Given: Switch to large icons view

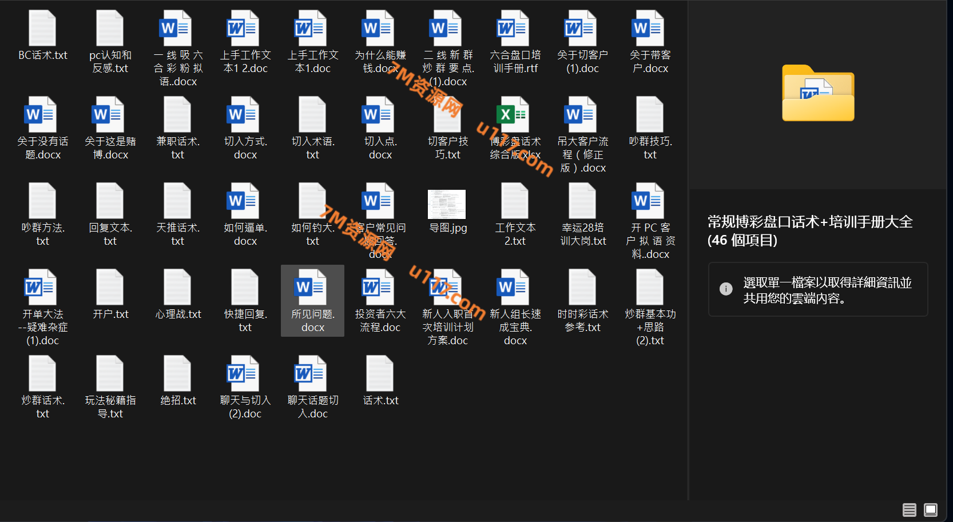Looking at the screenshot, I should [x=931, y=509].
